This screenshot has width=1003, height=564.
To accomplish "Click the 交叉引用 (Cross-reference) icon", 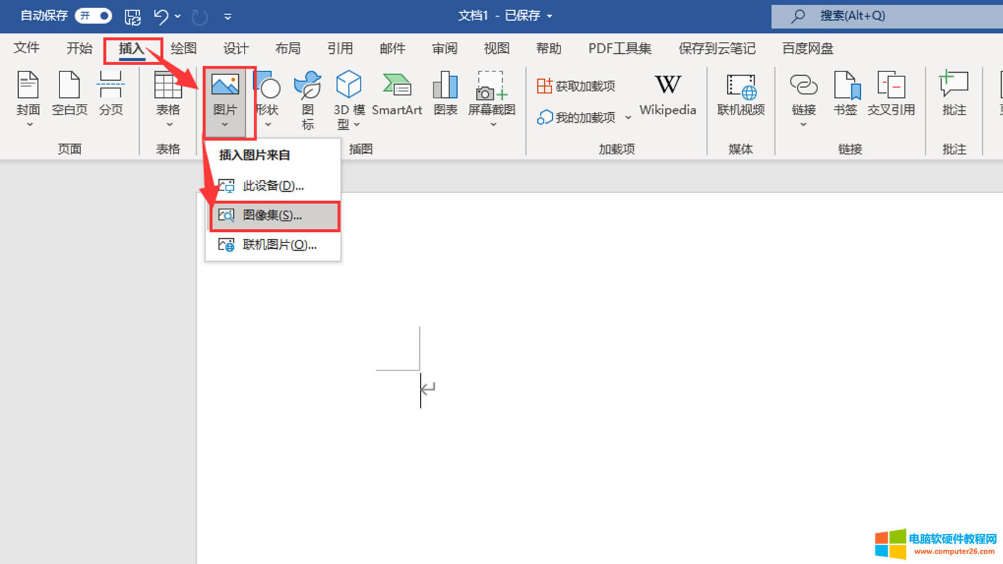I will coord(891,85).
